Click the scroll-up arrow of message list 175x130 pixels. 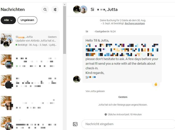[x=64, y=5]
